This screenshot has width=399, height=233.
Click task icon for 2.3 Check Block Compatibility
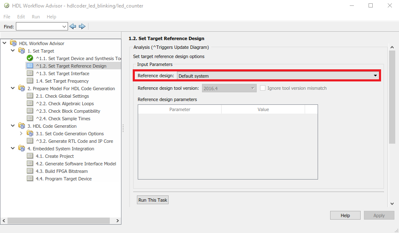coord(30,111)
